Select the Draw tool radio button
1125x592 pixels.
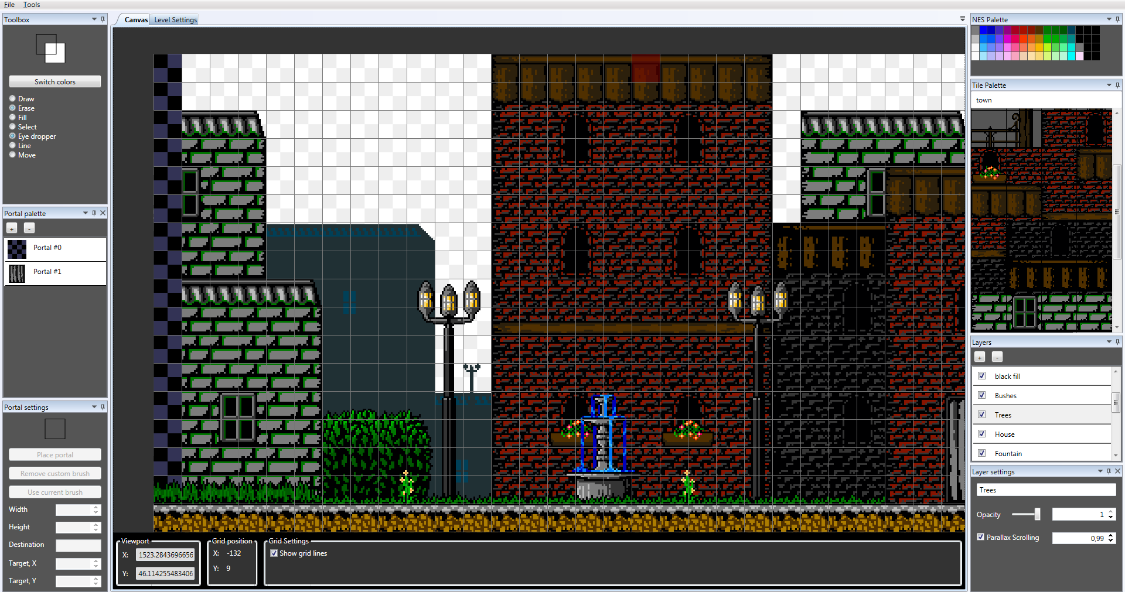pos(12,98)
